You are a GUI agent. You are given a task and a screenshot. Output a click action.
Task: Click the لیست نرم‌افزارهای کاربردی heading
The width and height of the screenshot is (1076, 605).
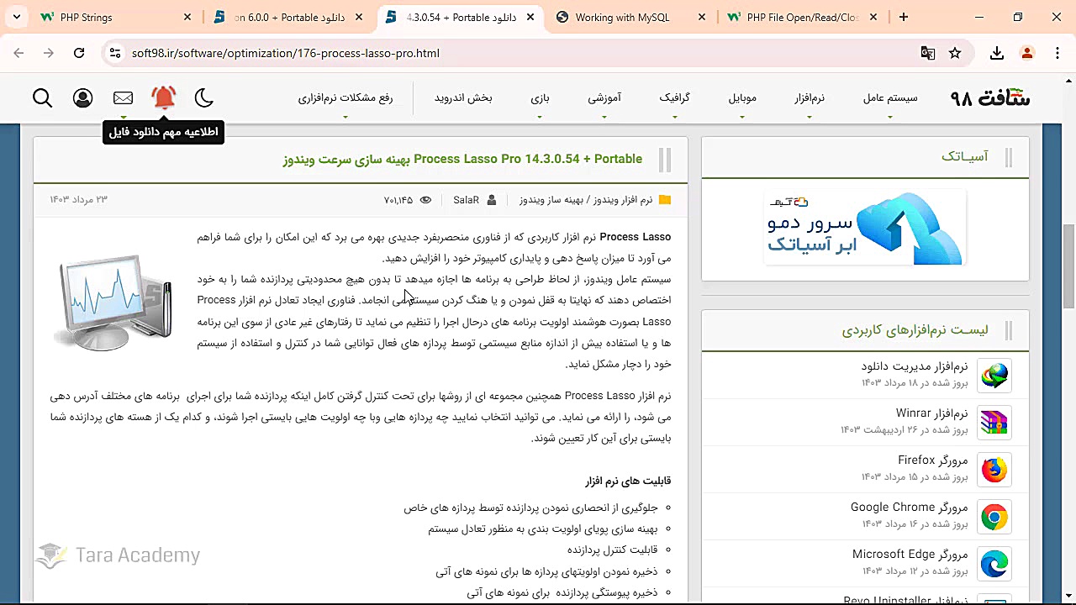pyautogui.click(x=915, y=330)
